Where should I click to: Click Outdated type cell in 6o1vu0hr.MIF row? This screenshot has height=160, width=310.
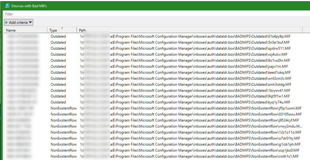[x=58, y=60]
